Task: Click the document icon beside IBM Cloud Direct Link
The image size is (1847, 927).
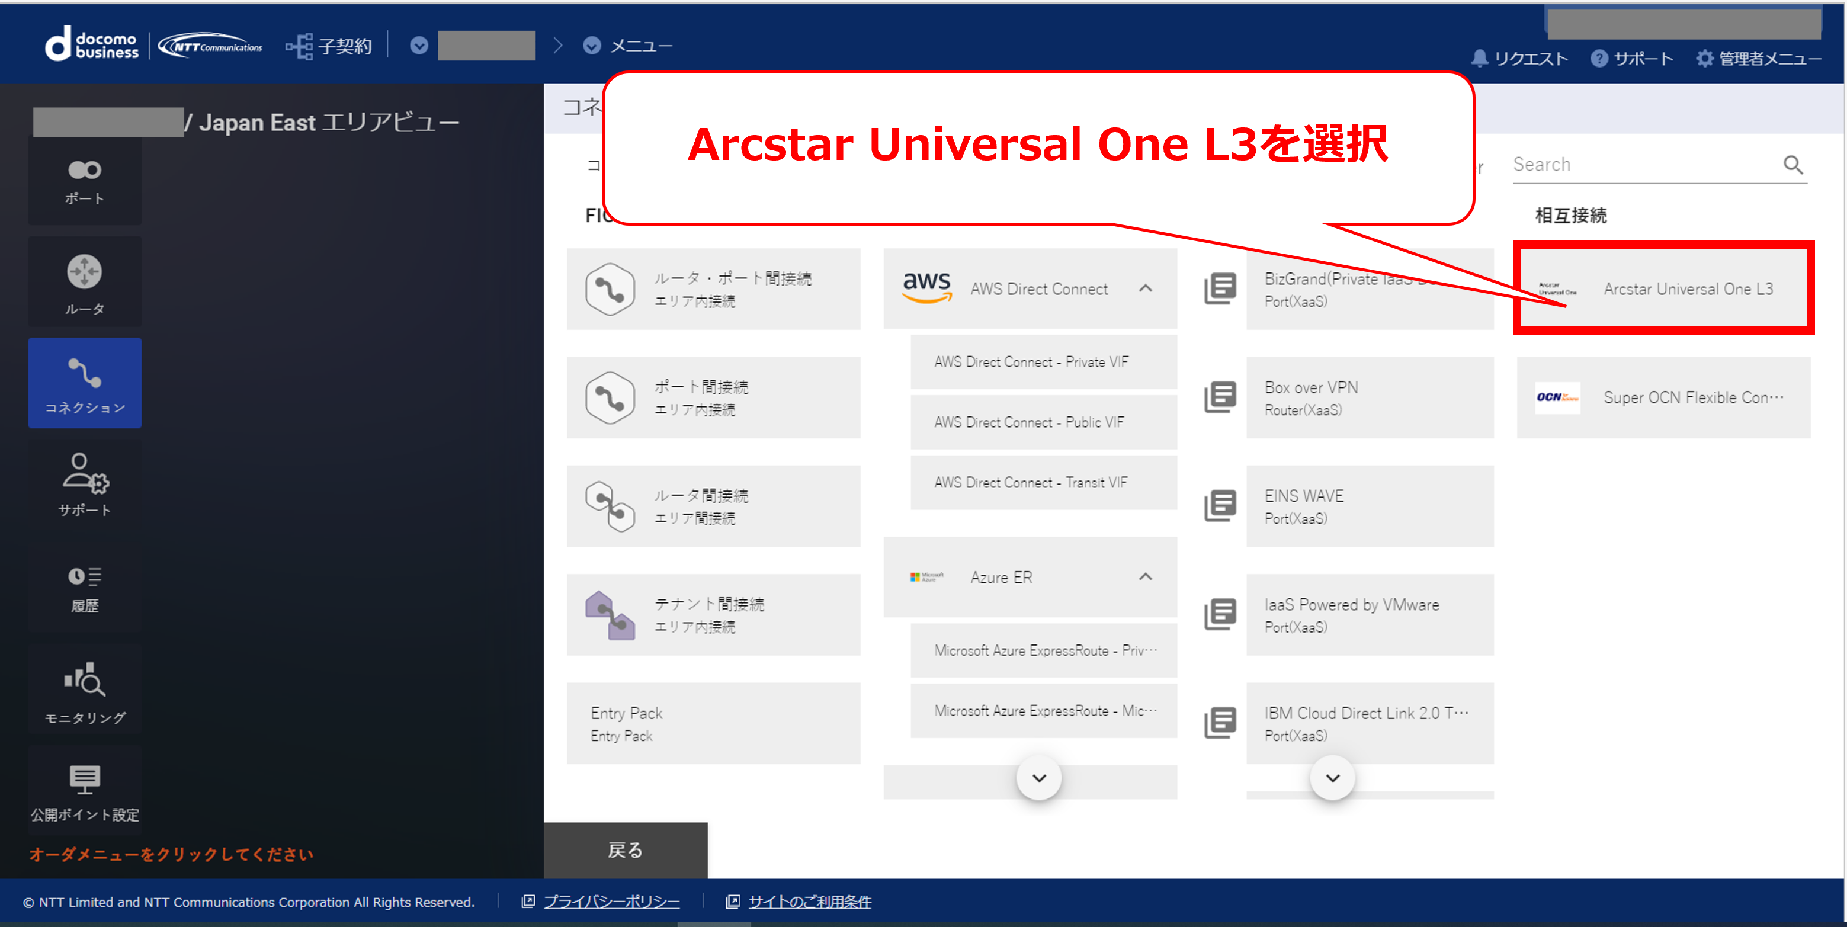Action: pos(1220,723)
